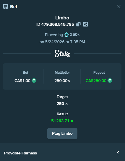The image size is (125, 161).
Task: Click the Target 250× value
Action: (62, 104)
